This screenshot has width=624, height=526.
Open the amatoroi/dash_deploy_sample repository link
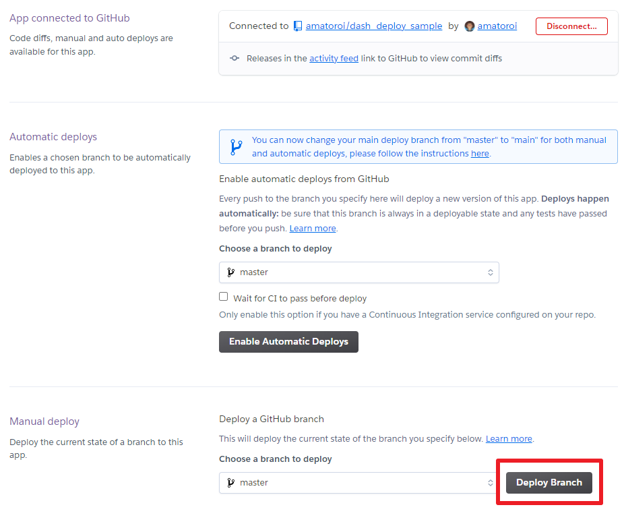374,26
